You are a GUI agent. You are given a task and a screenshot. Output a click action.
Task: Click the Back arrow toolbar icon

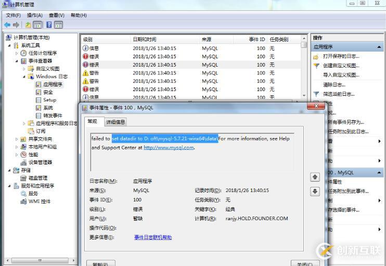click(x=7, y=24)
